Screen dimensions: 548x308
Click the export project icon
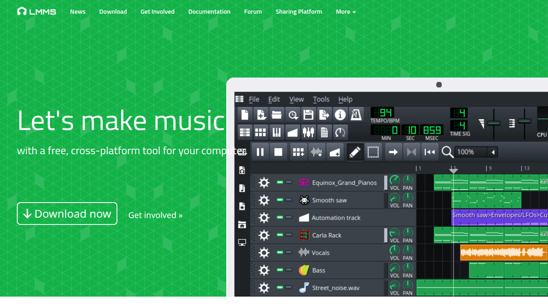324,115
